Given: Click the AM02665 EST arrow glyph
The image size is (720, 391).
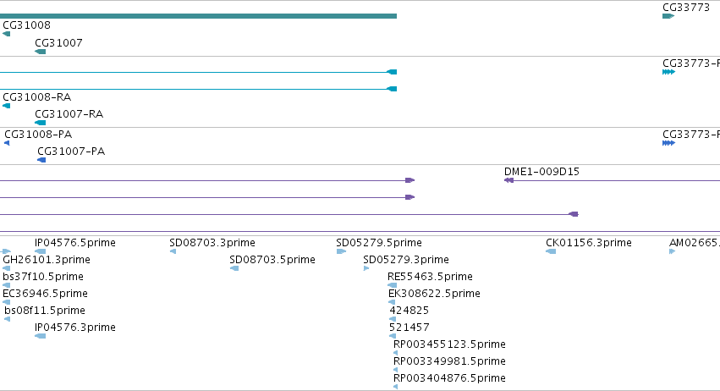Looking at the screenshot, I should point(673,251).
